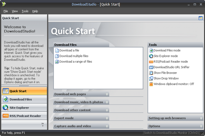205x136 pixels.
Task: Click the Show Drop Window link
Action: [166, 78]
